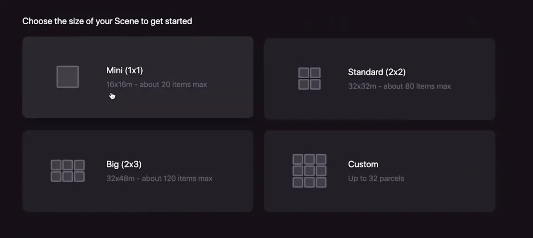Click the 2x2 grid icon on Standard card

309,78
